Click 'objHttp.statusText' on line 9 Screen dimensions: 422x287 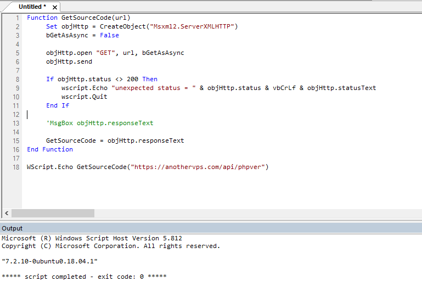point(341,88)
